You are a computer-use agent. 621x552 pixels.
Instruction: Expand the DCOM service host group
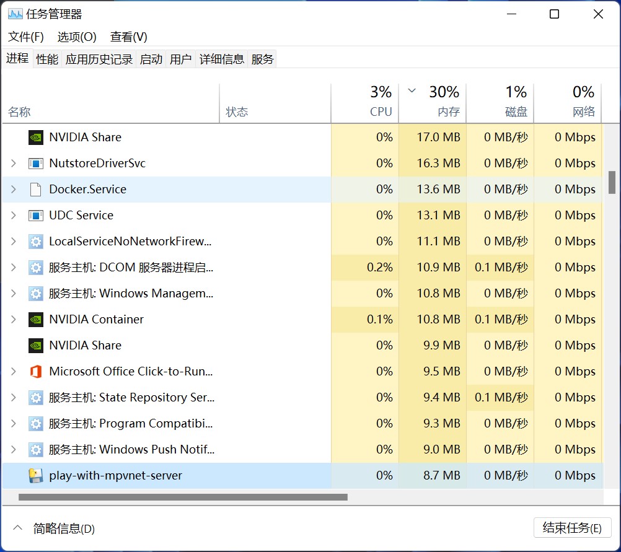tap(14, 267)
